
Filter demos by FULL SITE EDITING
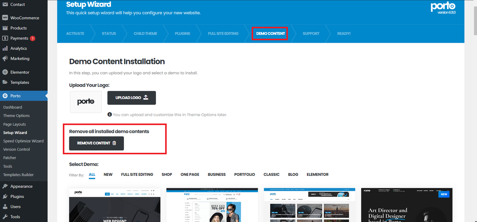[137, 174]
